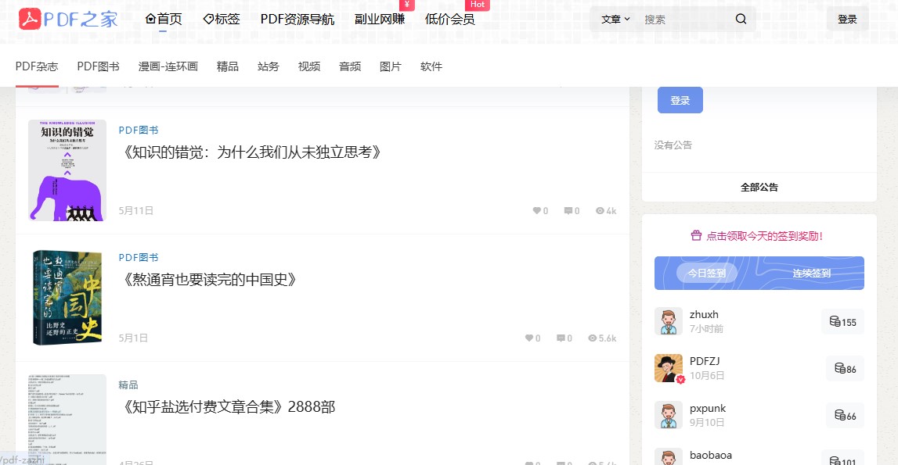The width and height of the screenshot is (898, 465).
Task: Select the PDF图书 category tab
Action: pos(98,66)
